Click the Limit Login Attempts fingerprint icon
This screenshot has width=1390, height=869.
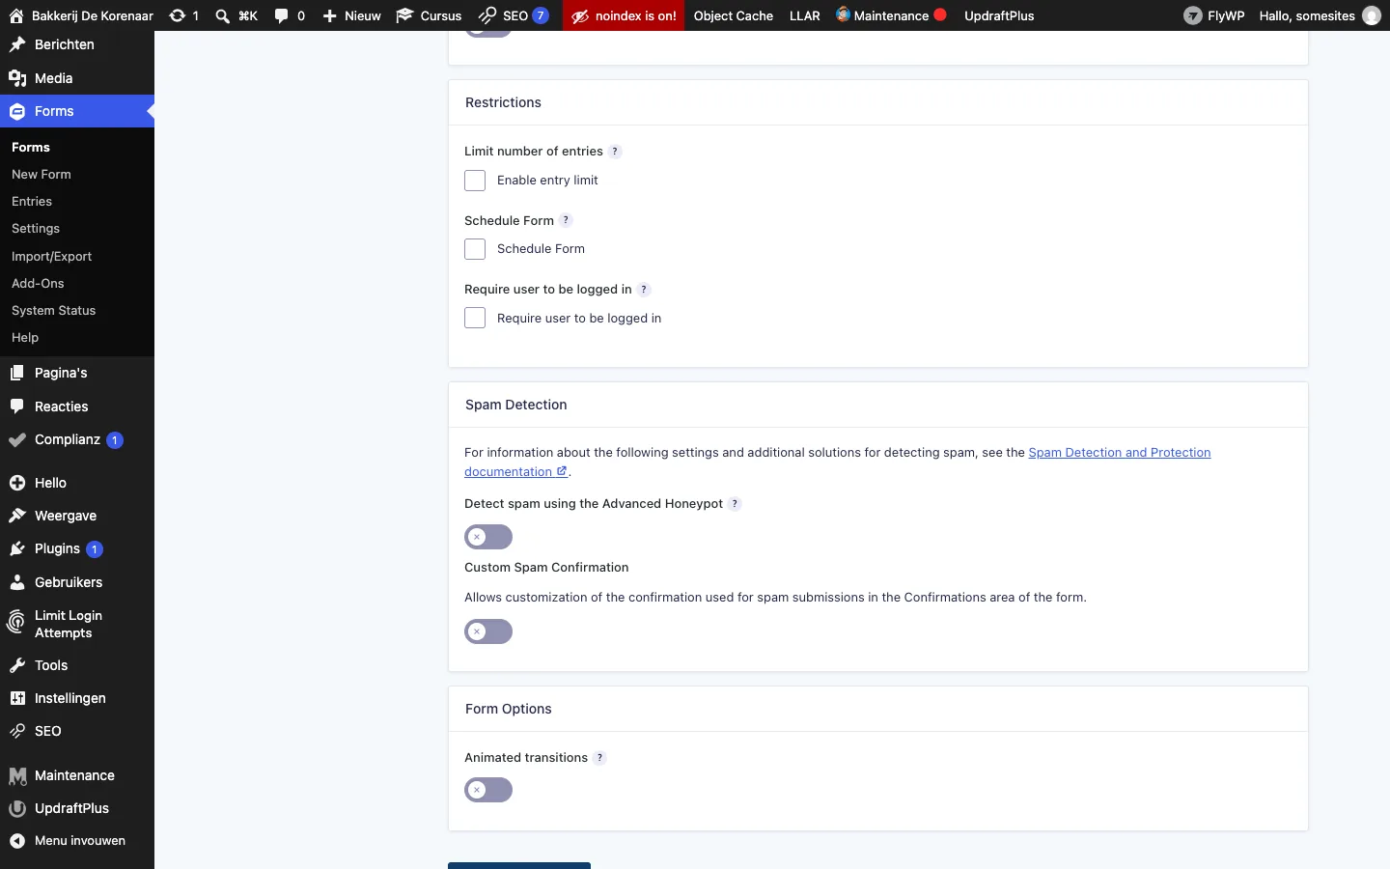click(17, 624)
